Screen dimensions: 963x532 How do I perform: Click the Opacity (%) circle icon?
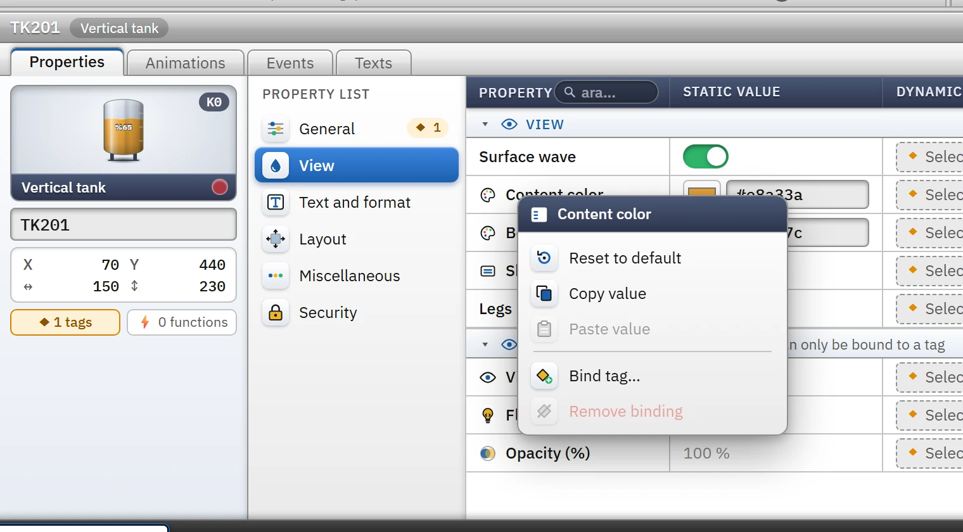point(488,453)
